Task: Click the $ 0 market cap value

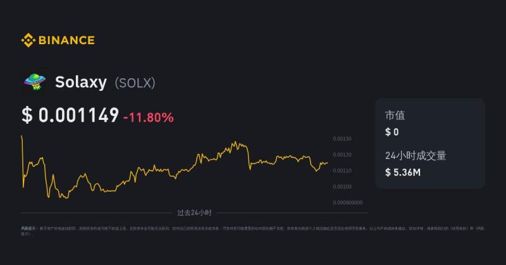Action: coord(392,132)
